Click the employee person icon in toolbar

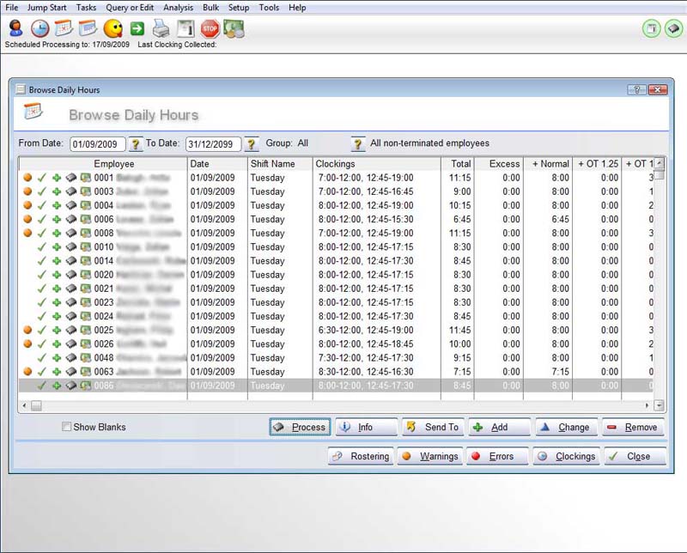click(15, 28)
